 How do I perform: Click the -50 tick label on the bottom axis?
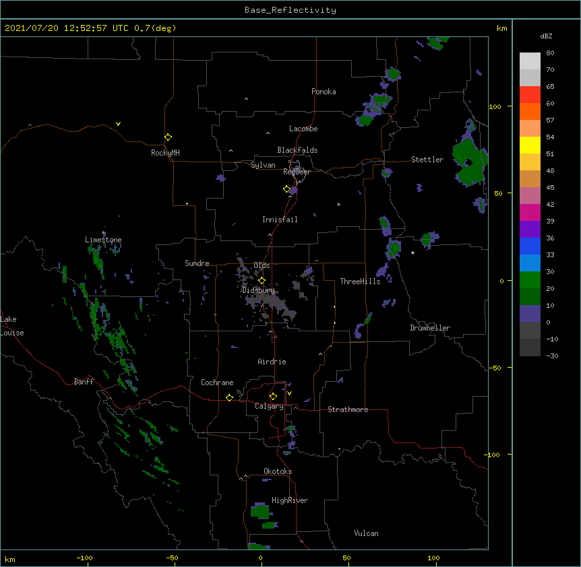point(172,558)
